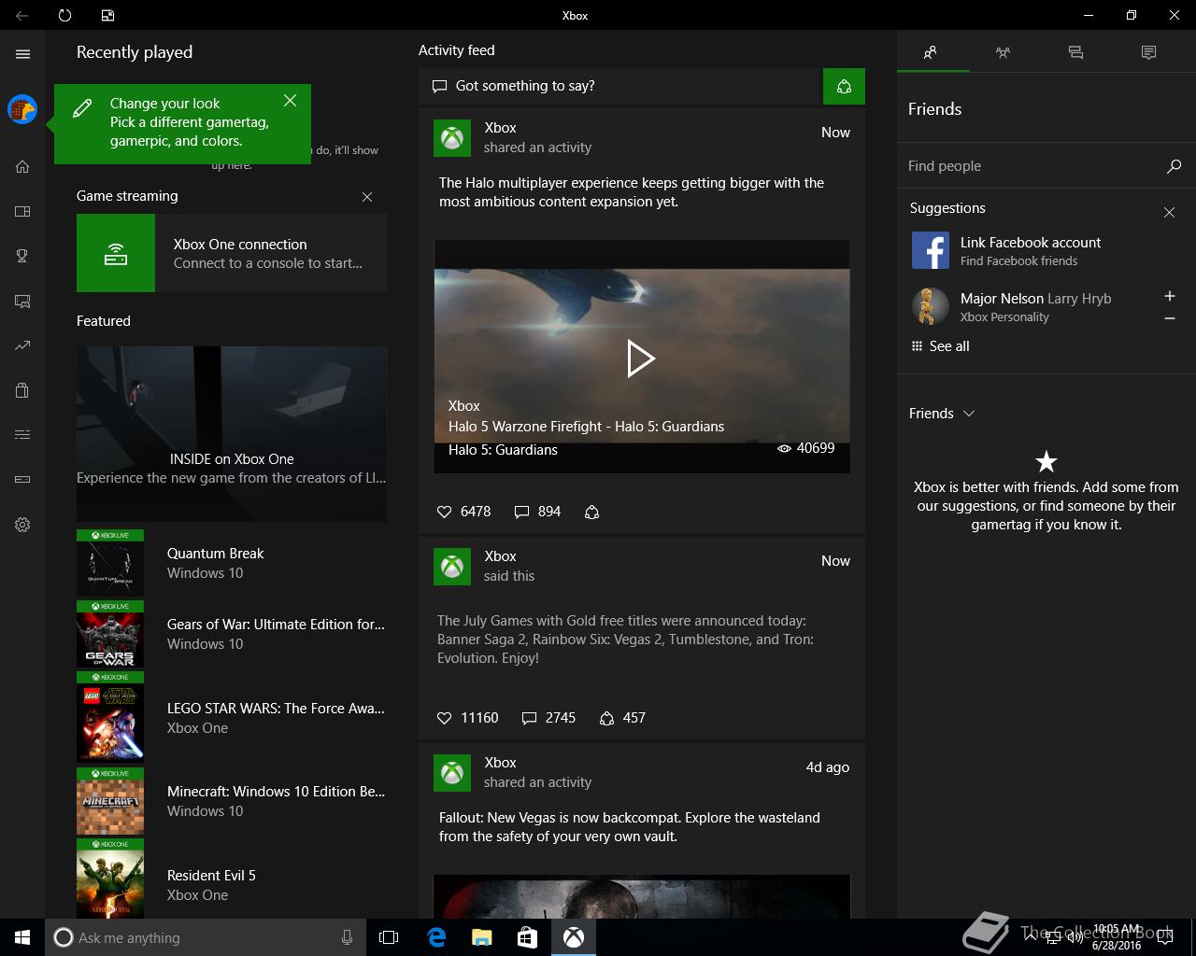Open Windows Start menu
Viewport: 1196px width, 956px height.
coord(22,937)
